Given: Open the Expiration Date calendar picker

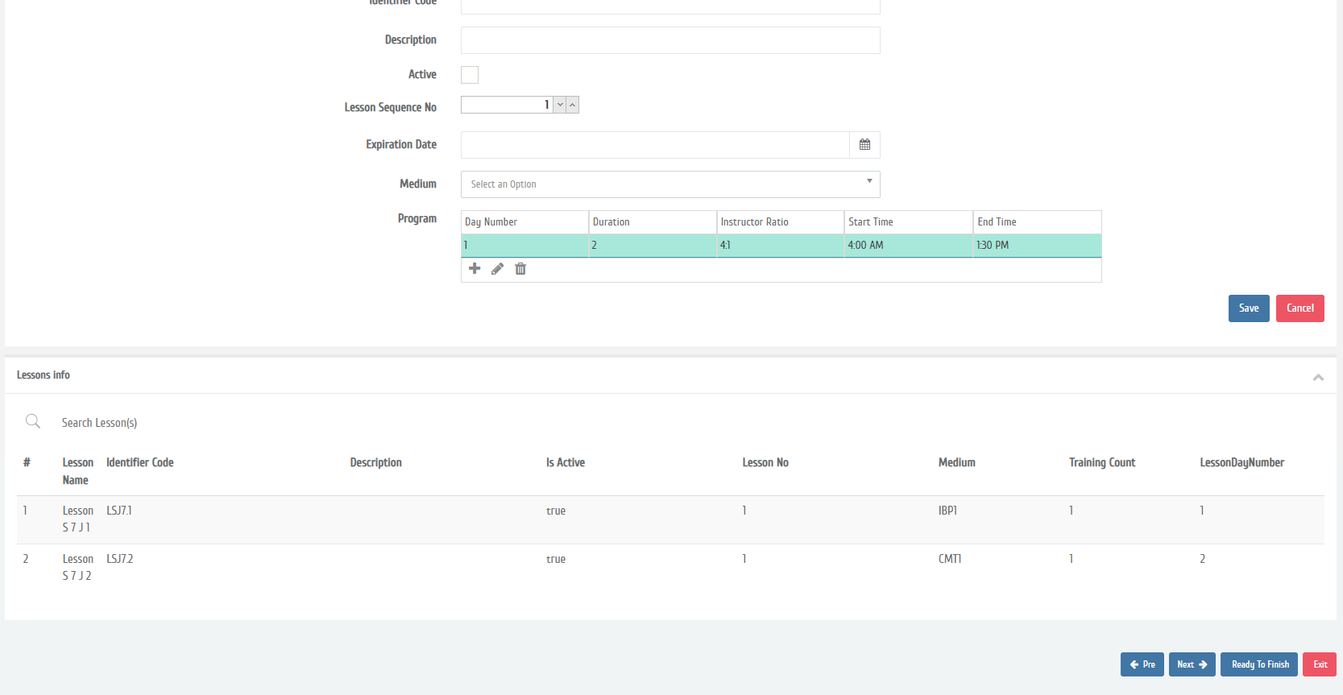Looking at the screenshot, I should pyautogui.click(x=864, y=145).
